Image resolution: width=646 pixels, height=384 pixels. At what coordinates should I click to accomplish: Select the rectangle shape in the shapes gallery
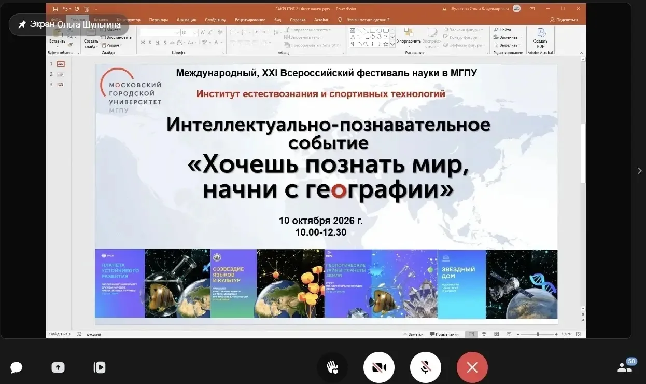[x=373, y=30]
